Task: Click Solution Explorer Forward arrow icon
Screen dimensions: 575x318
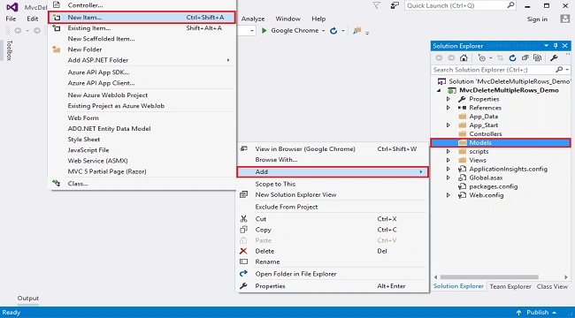Action: (451, 58)
